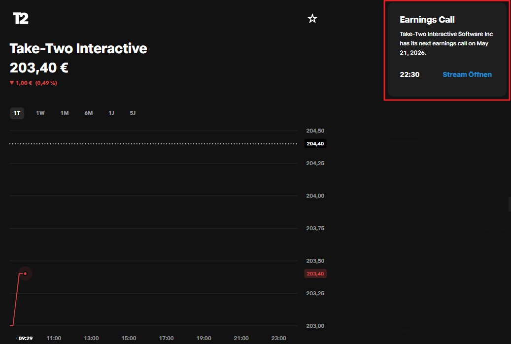Click the red 1,00 € (0,49 %) change
This screenshot has height=344, width=511.
pos(33,83)
